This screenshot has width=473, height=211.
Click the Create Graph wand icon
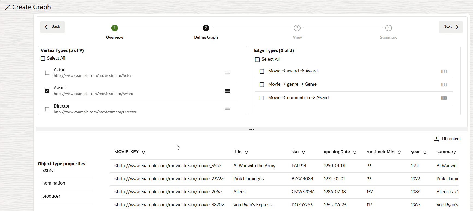coord(8,7)
